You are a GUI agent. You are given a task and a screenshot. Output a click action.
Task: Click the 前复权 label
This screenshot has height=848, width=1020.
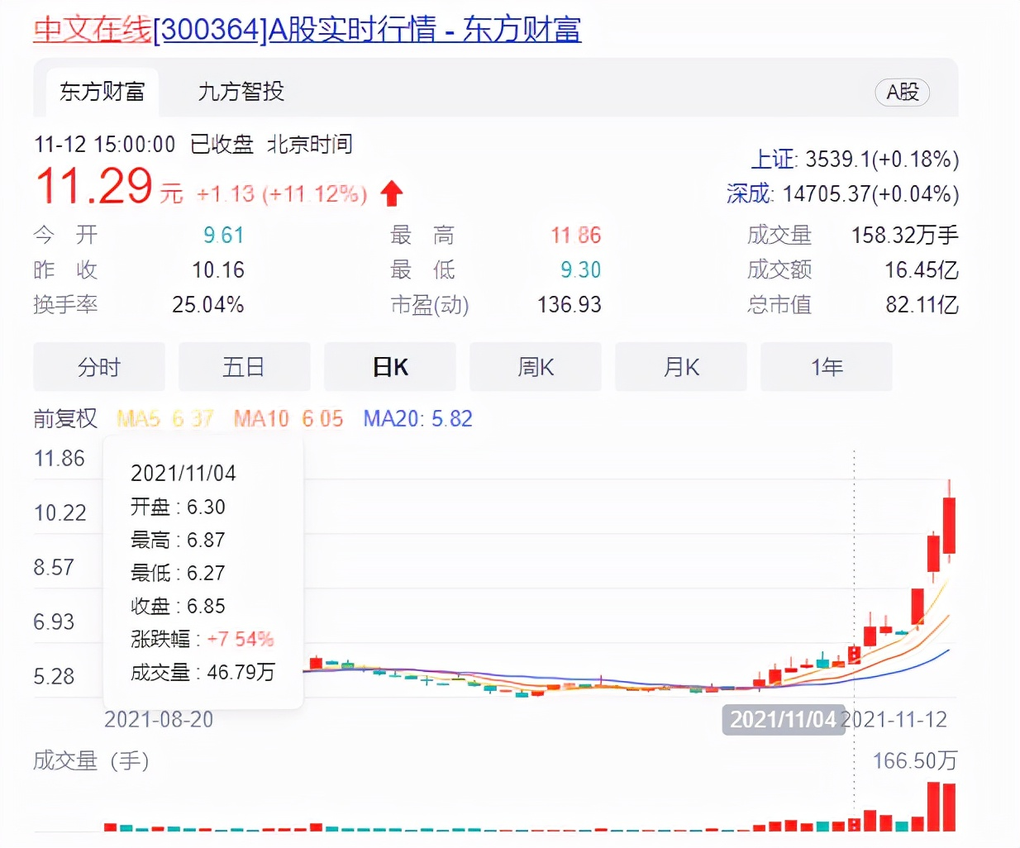65,419
